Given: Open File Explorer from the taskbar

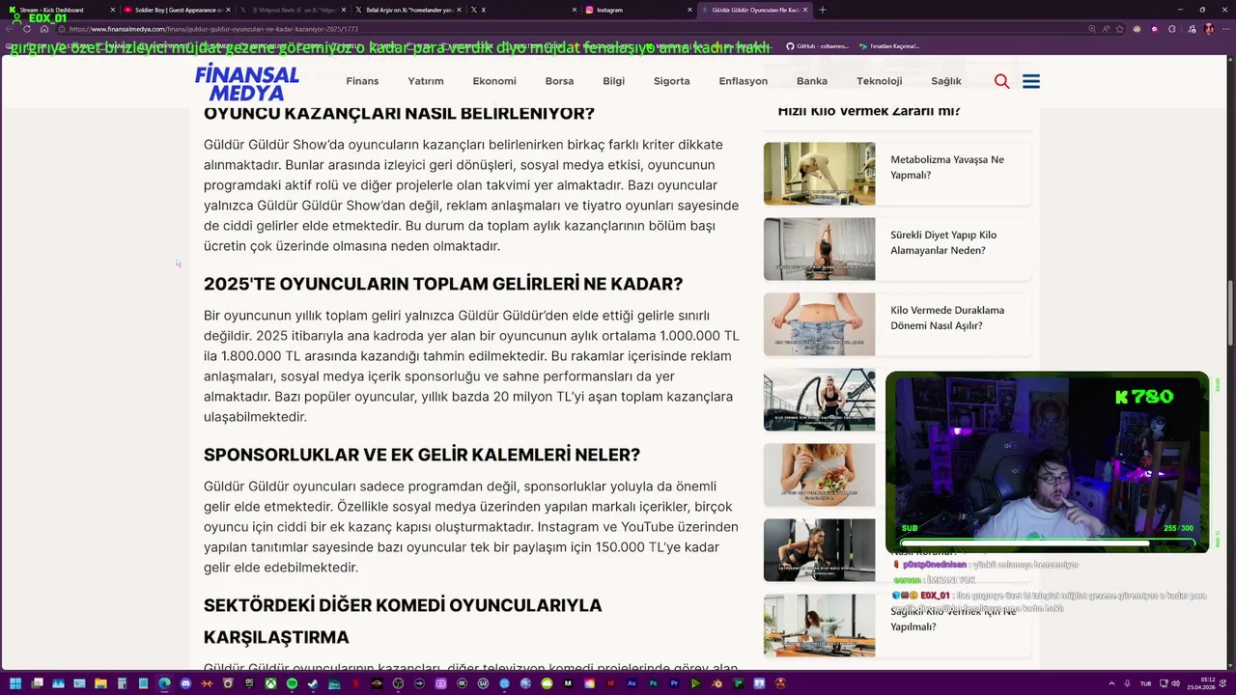Looking at the screenshot, I should pos(100,683).
